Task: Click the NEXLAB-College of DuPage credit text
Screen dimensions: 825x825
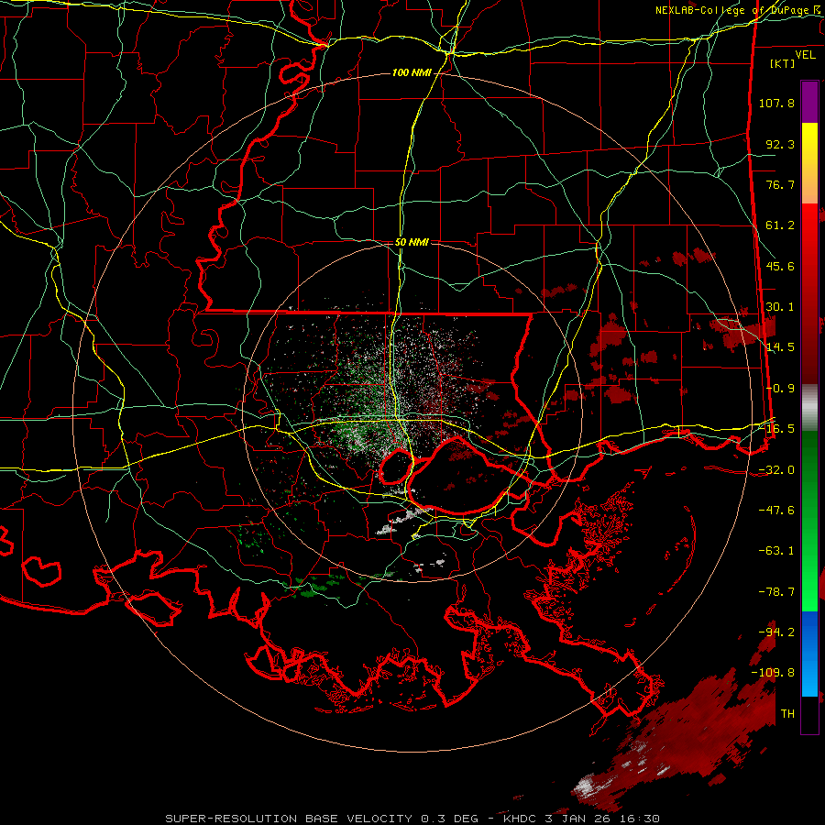Action: (738, 10)
